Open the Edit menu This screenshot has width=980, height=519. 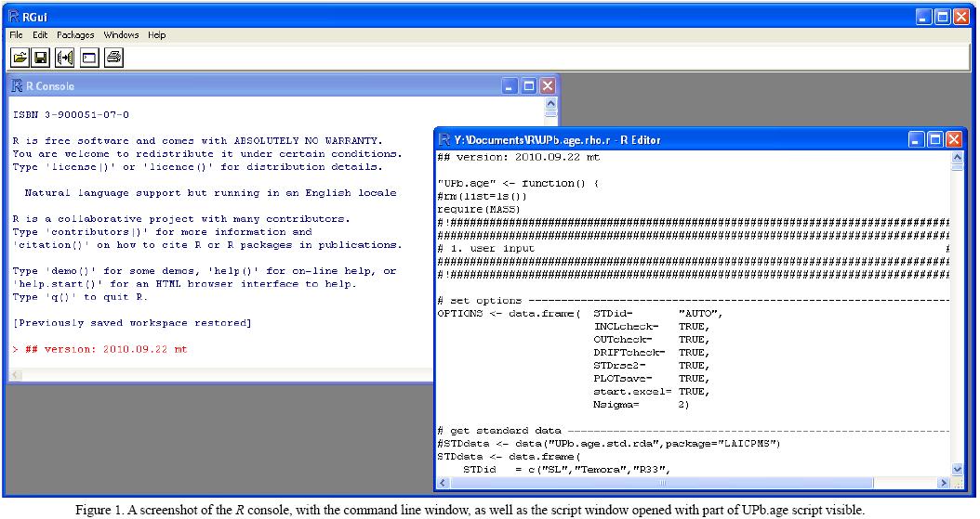click(40, 35)
